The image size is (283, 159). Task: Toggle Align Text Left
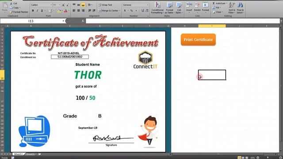point(74,11)
